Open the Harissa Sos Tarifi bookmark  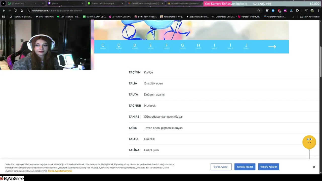[249, 17]
